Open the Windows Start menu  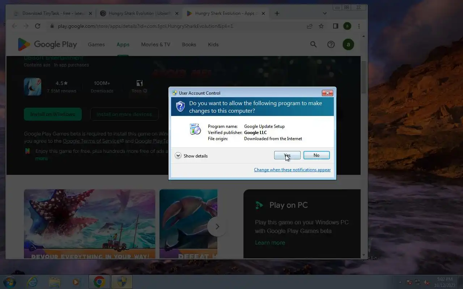click(x=10, y=282)
